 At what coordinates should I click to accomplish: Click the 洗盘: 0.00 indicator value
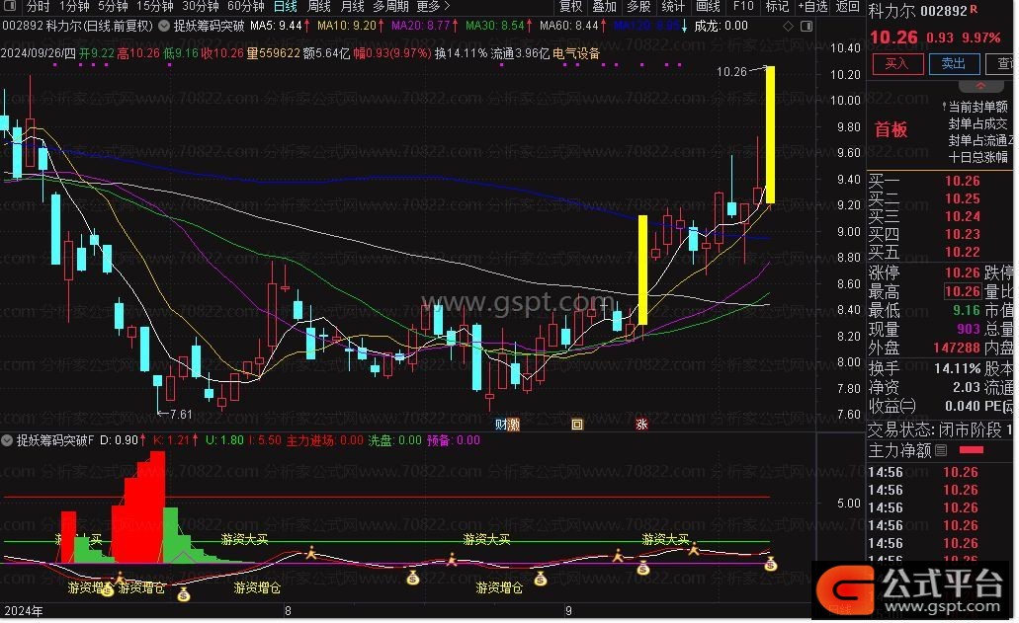pyautogui.click(x=395, y=440)
